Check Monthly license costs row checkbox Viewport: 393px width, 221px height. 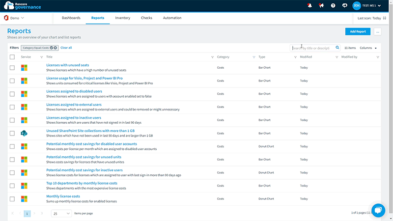tap(12, 199)
